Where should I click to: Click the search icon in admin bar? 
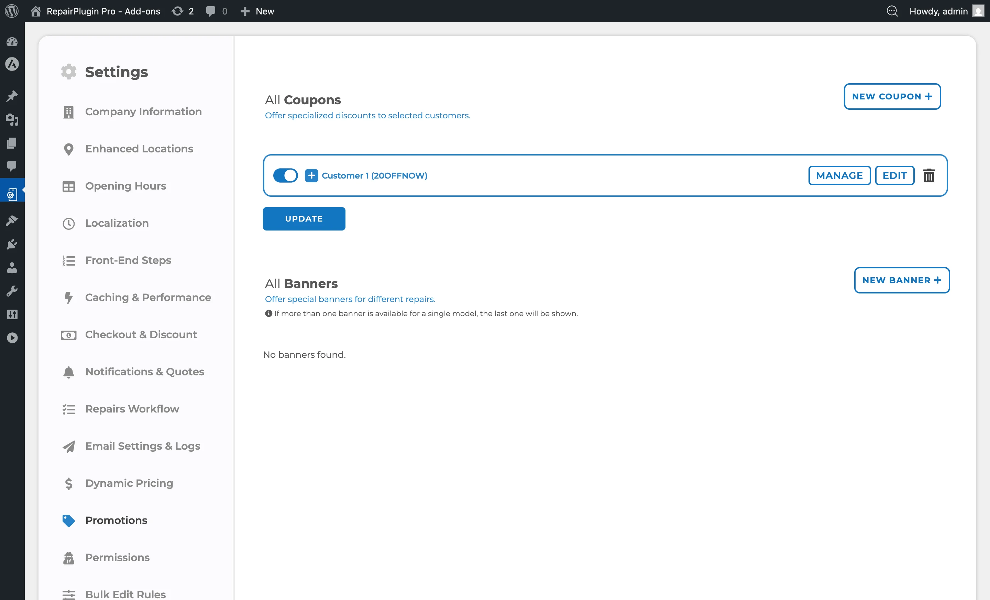(x=892, y=11)
